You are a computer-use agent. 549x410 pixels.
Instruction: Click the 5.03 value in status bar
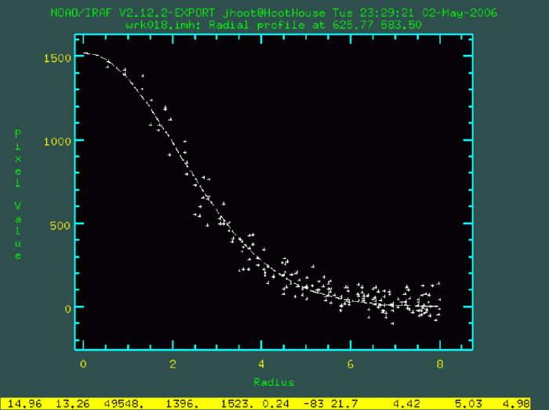pos(468,404)
